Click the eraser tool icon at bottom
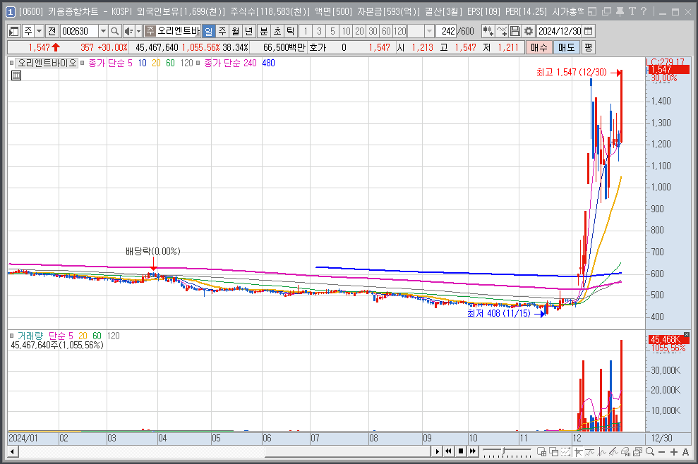Image resolution: width=698 pixels, height=464 pixels. coord(625,452)
